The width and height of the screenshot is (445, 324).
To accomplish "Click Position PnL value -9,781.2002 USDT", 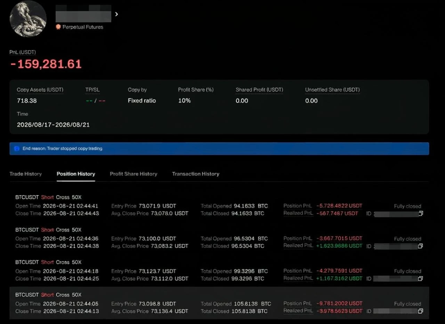I will pos(339,303).
